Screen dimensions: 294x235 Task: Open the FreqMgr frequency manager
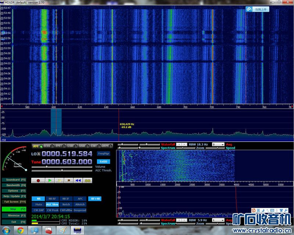(x=104, y=153)
